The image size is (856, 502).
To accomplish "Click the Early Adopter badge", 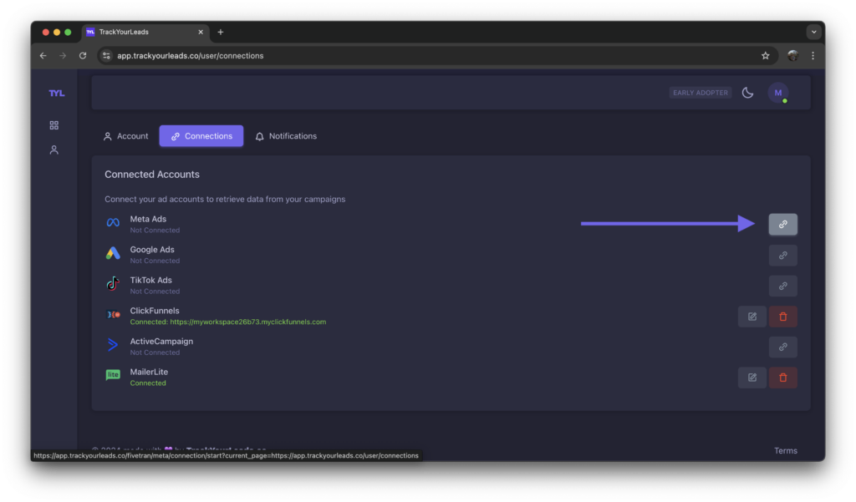I will click(x=701, y=93).
